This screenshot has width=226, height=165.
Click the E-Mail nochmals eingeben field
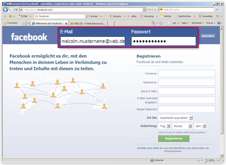(x=187, y=100)
